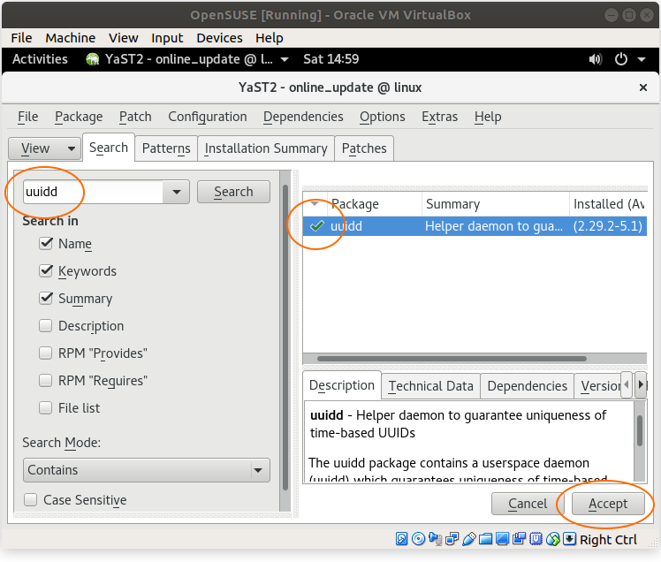Click the audio status icon in VirtualBox bar

point(435,539)
